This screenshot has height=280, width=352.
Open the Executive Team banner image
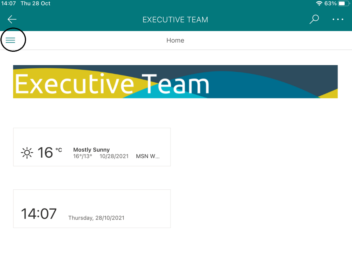(175, 82)
